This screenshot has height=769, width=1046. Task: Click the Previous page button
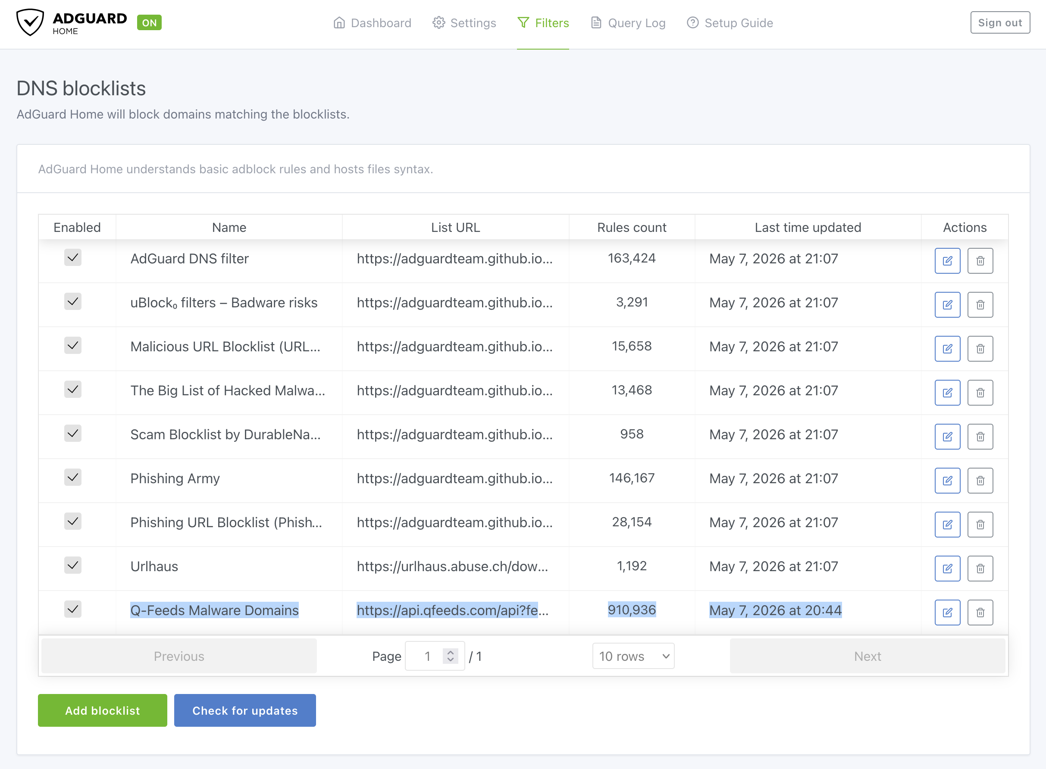(x=179, y=656)
